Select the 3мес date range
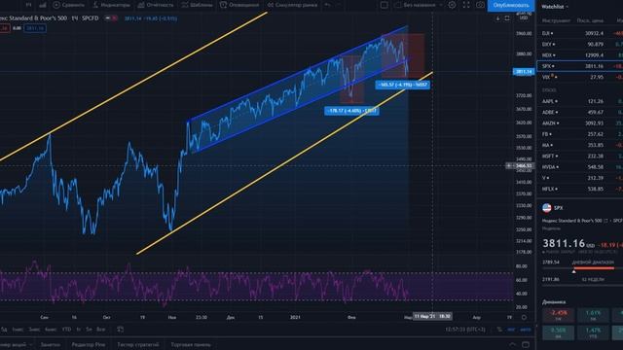The height and width of the screenshot is (350, 623). coord(34,330)
